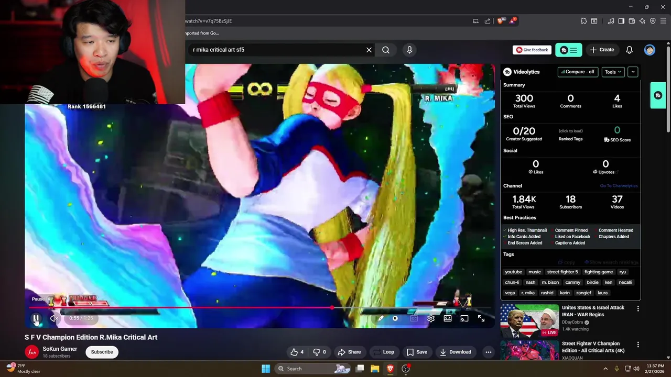Open YouTube notifications bell

click(630, 50)
